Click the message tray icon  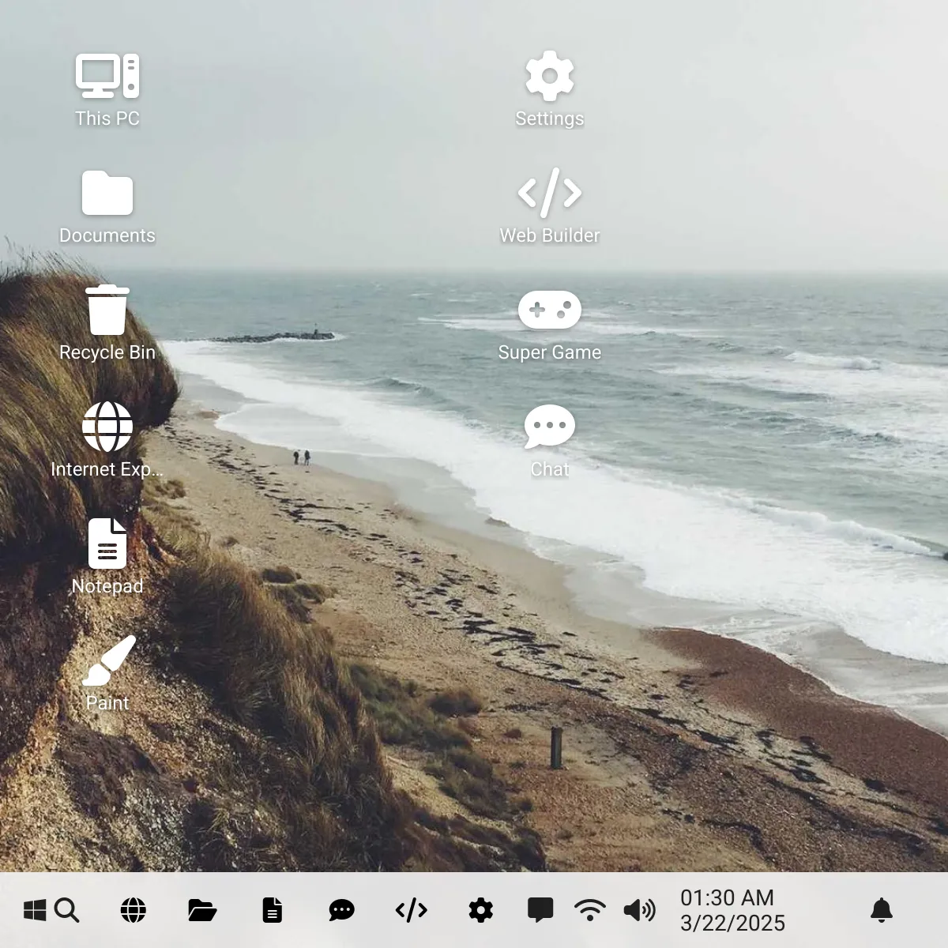[x=540, y=910]
